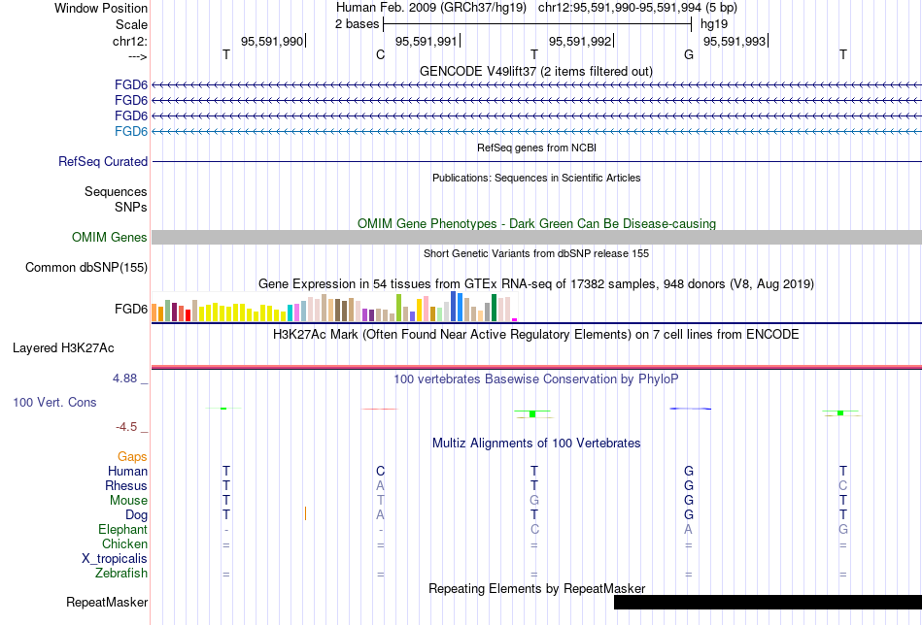The height and width of the screenshot is (625, 923).
Task: Click the -4.5 PhyloP minimum value
Action: click(126, 427)
